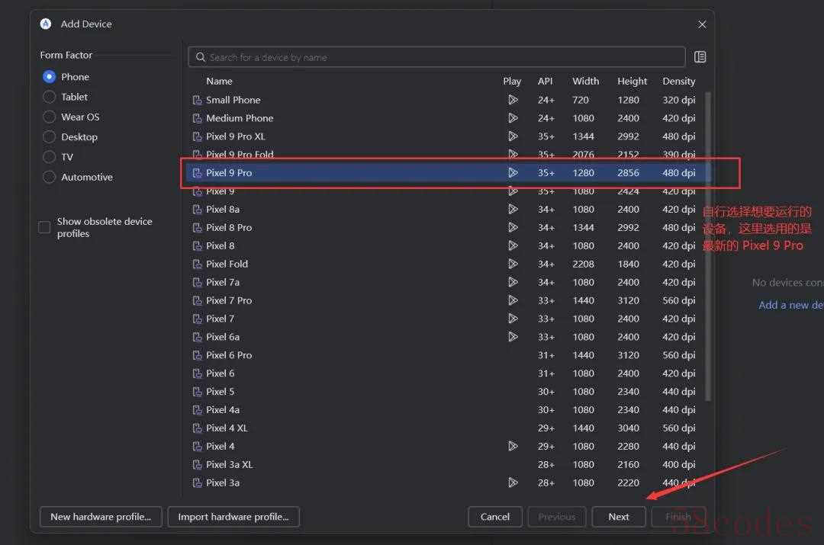Click the Play Store icon for Medium Phone
Screen dimensions: 824x545
(x=513, y=118)
